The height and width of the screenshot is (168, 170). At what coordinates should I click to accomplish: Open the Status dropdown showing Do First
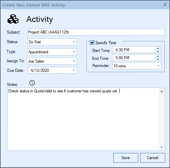pyautogui.click(x=52, y=42)
